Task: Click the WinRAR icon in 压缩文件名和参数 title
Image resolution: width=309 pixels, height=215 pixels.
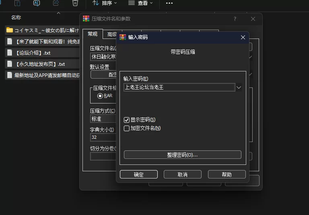Action: [x=86, y=19]
